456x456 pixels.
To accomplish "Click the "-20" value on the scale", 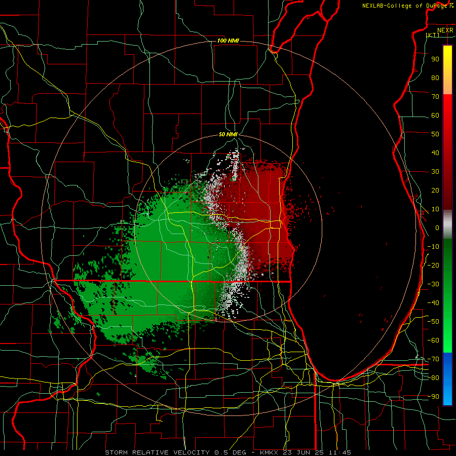I will pyautogui.click(x=433, y=265).
